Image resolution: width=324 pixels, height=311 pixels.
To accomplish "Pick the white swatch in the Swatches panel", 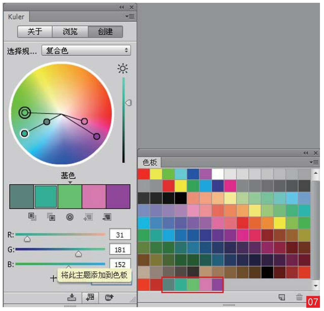I will (218, 174).
